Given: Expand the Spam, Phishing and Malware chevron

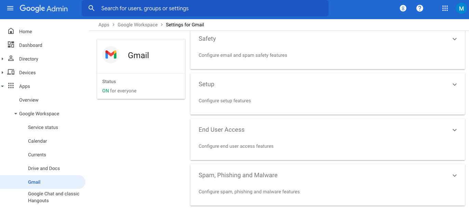Looking at the screenshot, I should [x=455, y=175].
